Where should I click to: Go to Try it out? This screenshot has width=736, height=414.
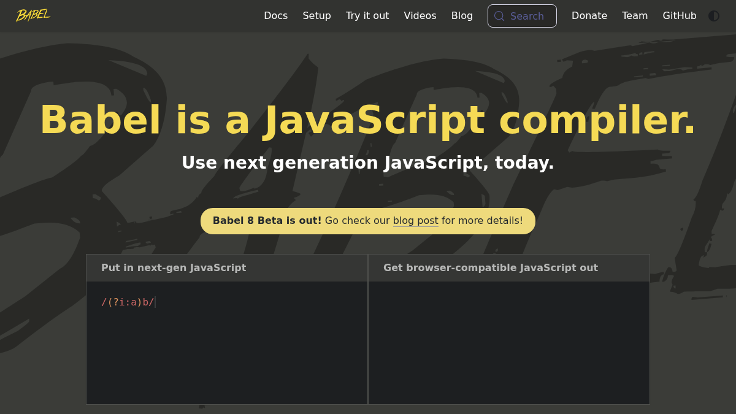pyautogui.click(x=367, y=16)
